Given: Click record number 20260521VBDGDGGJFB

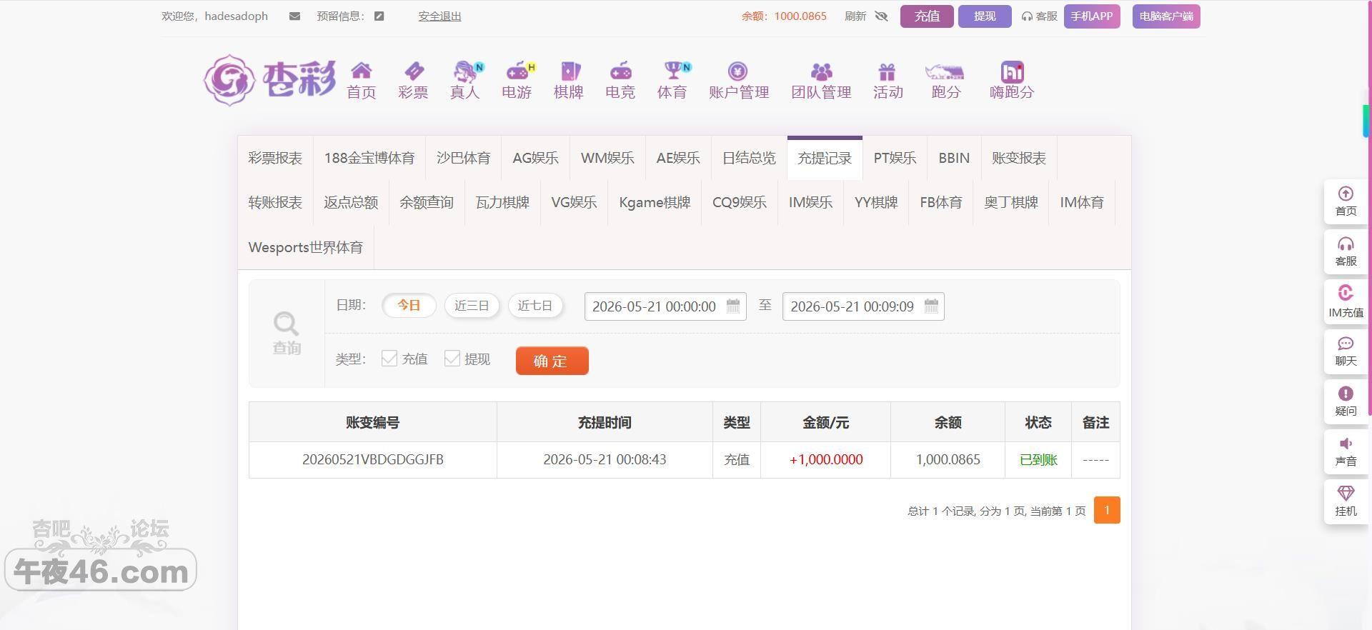Looking at the screenshot, I should coord(373,459).
